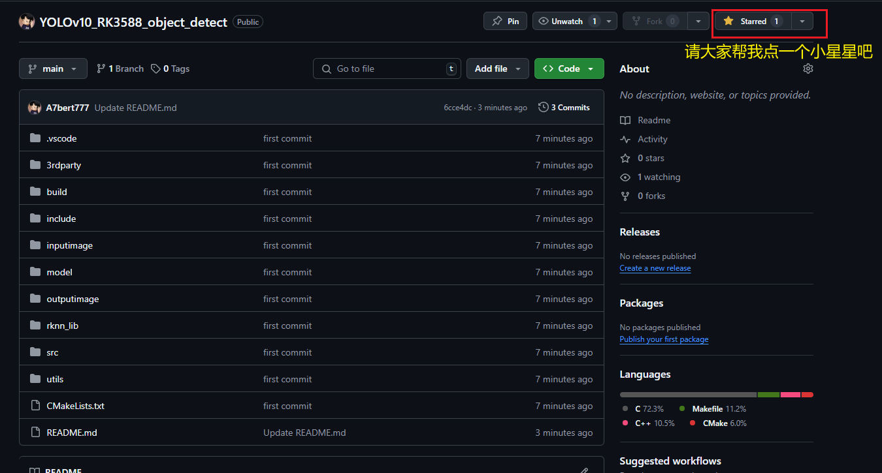Click the edit pencil icon on the README panel
This screenshot has height=473, width=882.
point(584,470)
